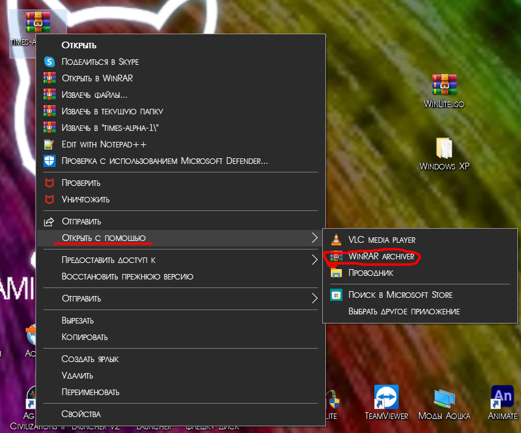
Task: Choose 'Извлечь файлы...'
Action: (181, 95)
